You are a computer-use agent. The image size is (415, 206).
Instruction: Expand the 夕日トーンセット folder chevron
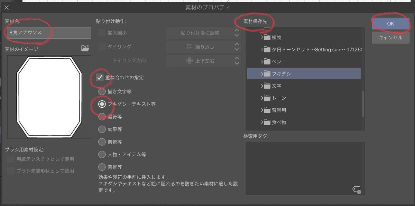pyautogui.click(x=262, y=49)
